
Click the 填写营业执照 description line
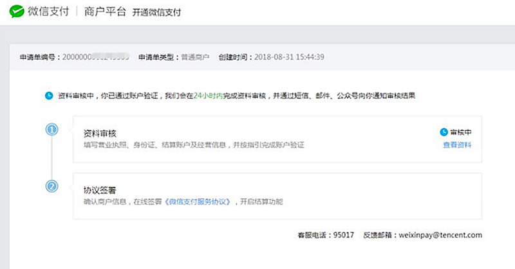coord(194,145)
